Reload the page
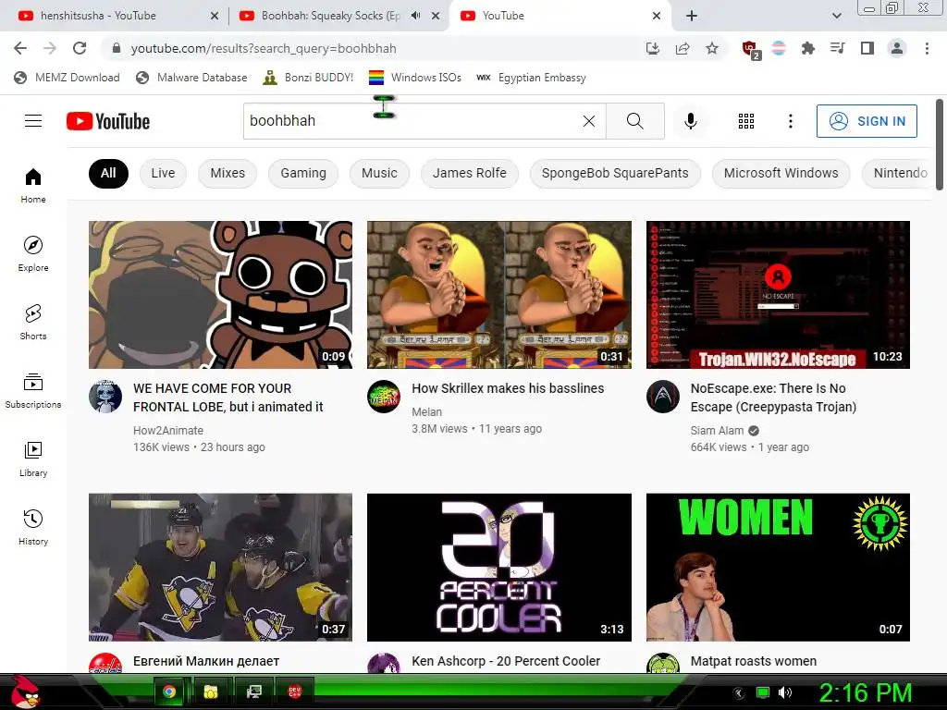Screen dimensions: 947x710 80,48
